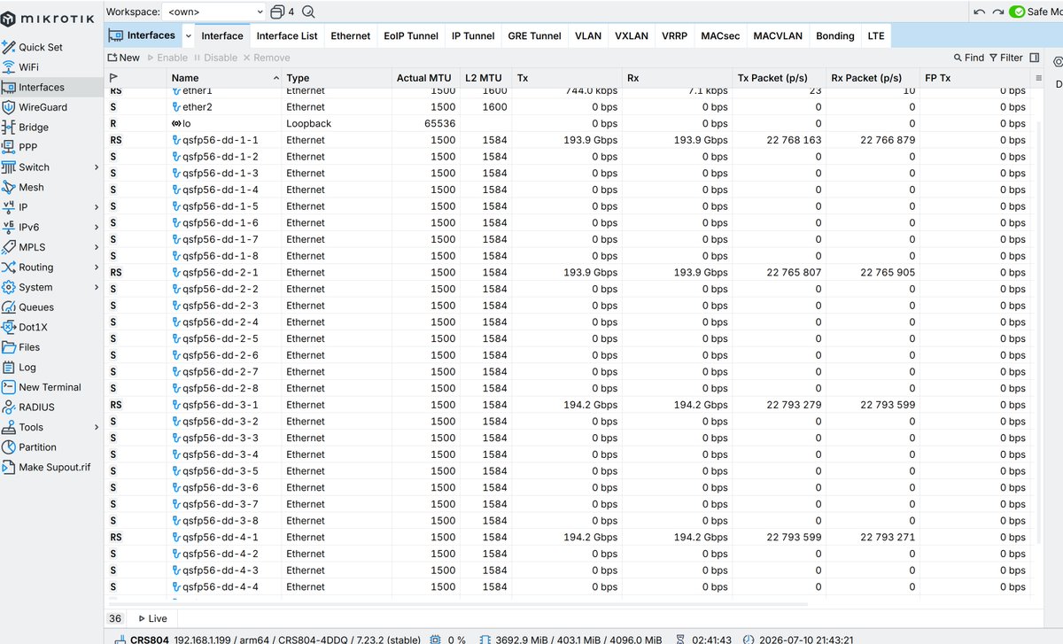Viewport: 1063px width, 644px height.
Task: Select the qsfp56-dd-4-4 row
Action: (569, 587)
